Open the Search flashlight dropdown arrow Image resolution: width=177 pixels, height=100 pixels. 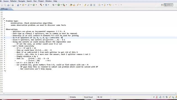[80, 5]
